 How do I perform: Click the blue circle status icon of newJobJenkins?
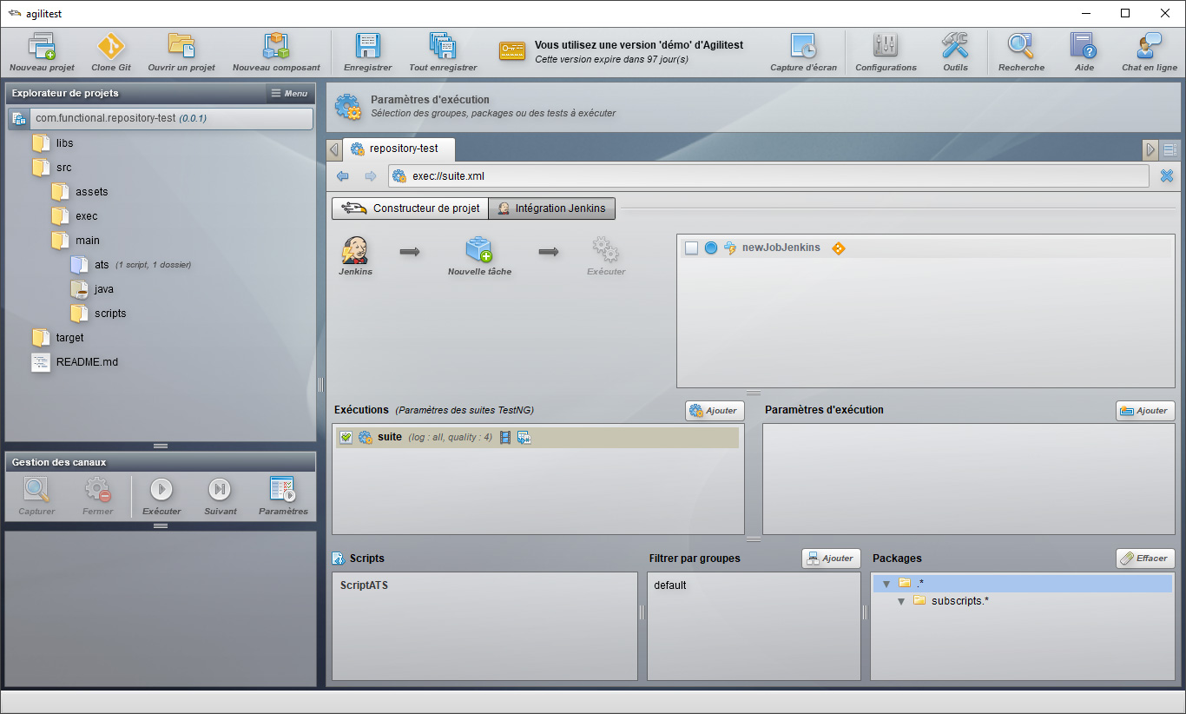[x=711, y=248]
